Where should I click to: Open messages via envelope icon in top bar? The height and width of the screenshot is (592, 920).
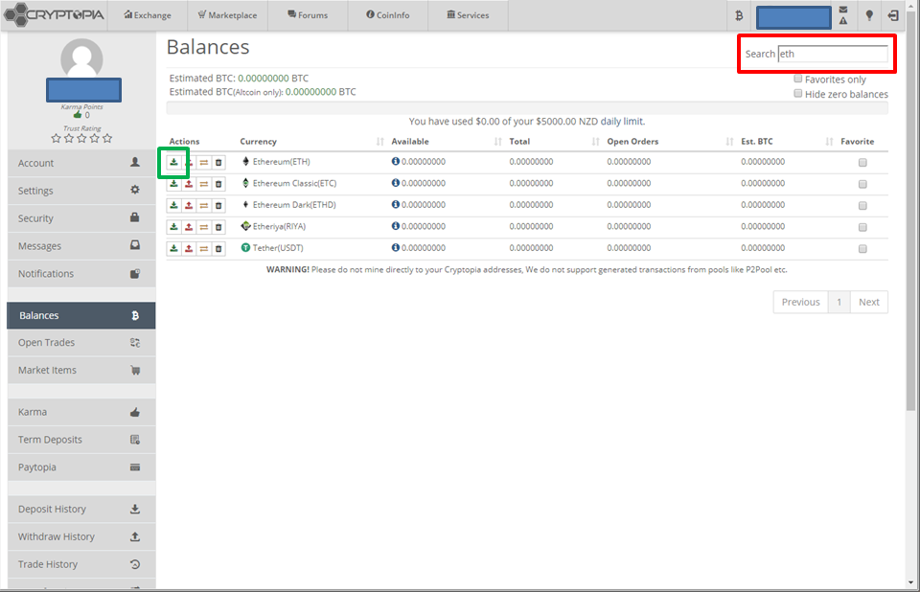coord(843,10)
